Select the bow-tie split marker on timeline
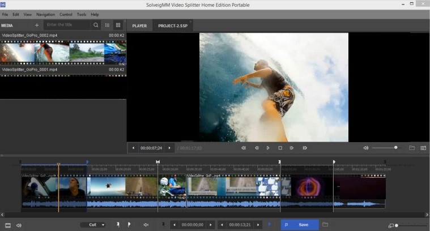430x231 pixels. 157,162
